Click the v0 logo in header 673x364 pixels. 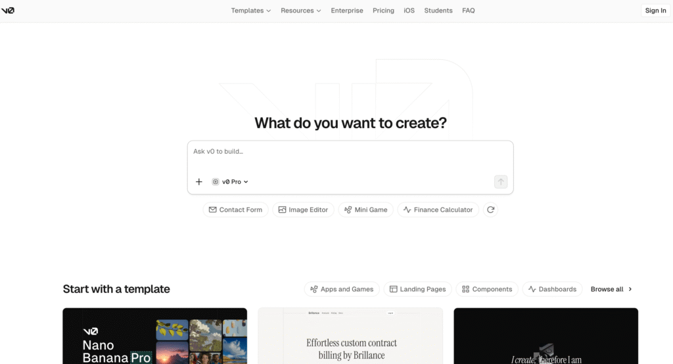9,11
